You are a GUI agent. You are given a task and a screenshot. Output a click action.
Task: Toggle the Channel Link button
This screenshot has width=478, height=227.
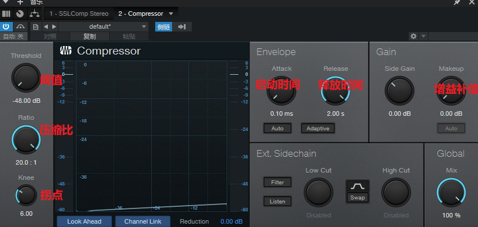[143, 221]
